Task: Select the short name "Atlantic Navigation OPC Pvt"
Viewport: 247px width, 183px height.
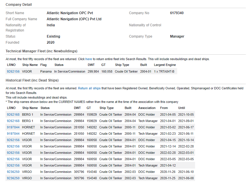Action: coord(70,13)
